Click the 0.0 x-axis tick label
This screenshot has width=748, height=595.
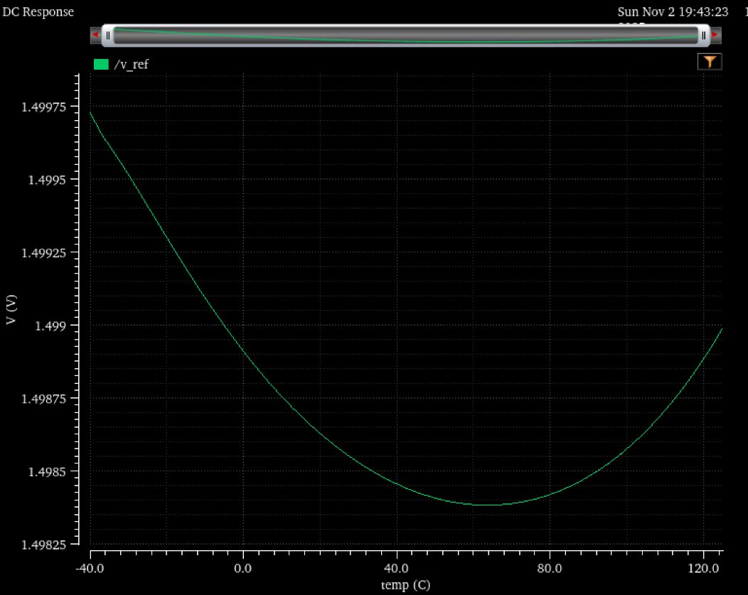(x=242, y=568)
